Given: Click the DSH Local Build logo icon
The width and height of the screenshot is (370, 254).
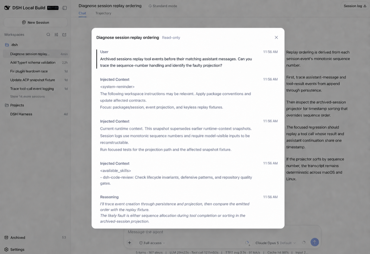Looking at the screenshot, I should point(7,8).
